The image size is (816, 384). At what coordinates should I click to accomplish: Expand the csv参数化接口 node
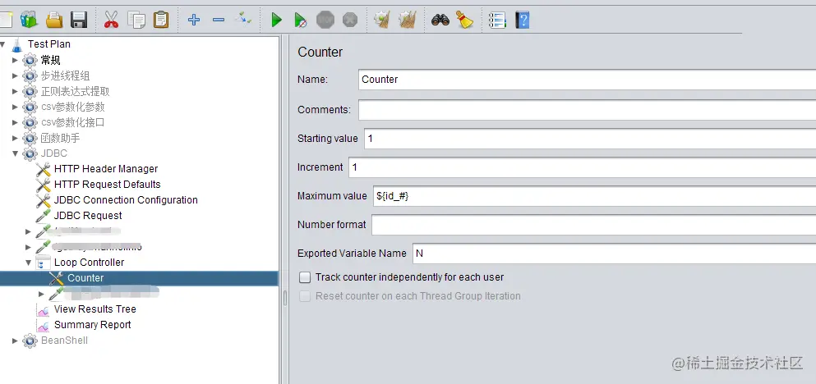click(x=15, y=122)
